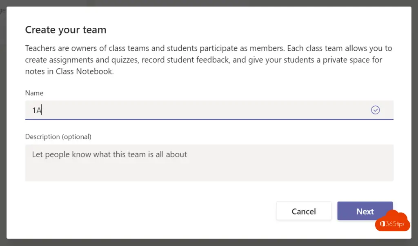This screenshot has height=246, width=418.
Task: Click the 365tips orange cloud logo
Action: click(x=392, y=221)
